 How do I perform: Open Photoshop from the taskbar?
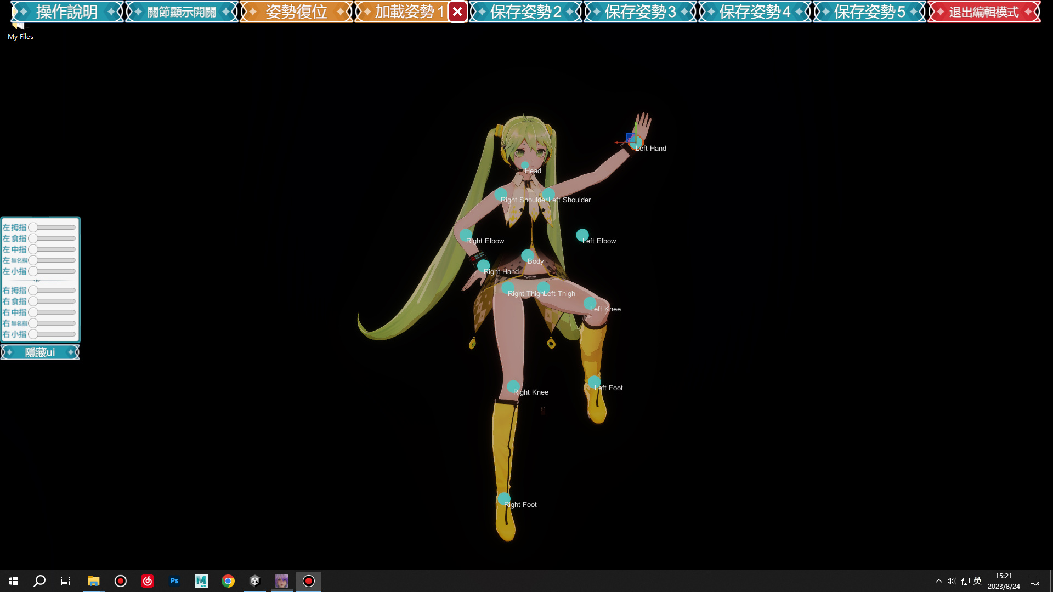coord(174,581)
